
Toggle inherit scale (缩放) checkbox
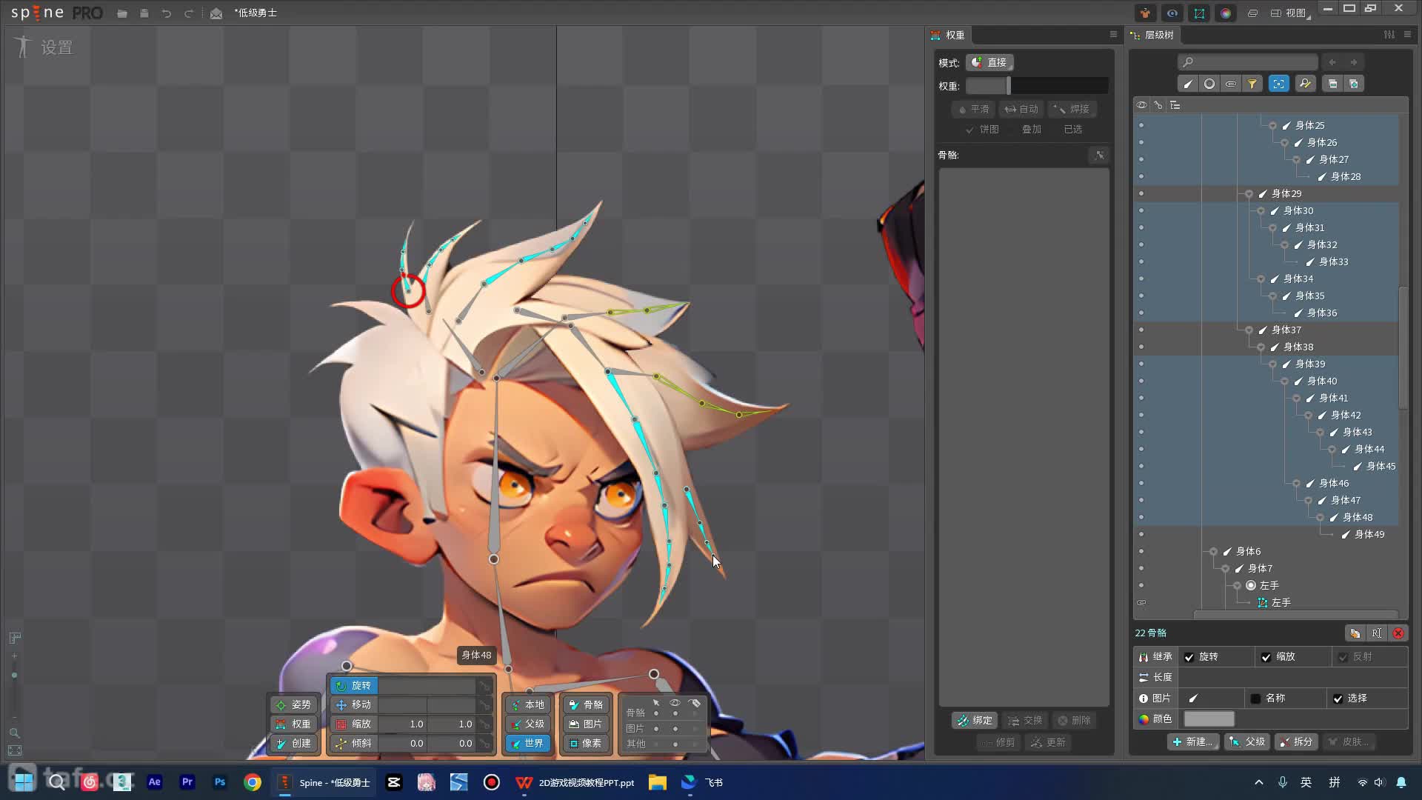1266,657
